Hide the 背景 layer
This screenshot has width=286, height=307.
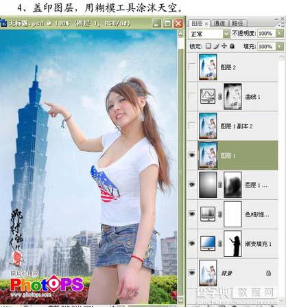[x=191, y=273]
